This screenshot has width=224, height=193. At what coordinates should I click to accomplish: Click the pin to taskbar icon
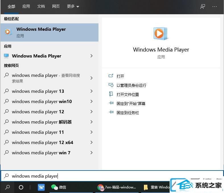pyautogui.click(x=111, y=112)
